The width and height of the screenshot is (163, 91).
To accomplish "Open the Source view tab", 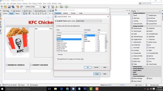I will (5, 14).
